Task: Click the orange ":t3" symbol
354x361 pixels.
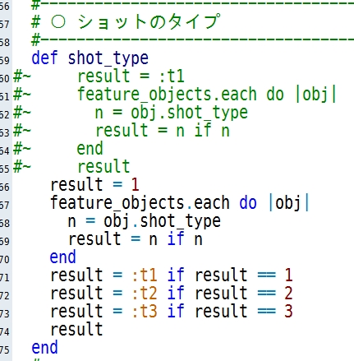Action: (x=145, y=312)
